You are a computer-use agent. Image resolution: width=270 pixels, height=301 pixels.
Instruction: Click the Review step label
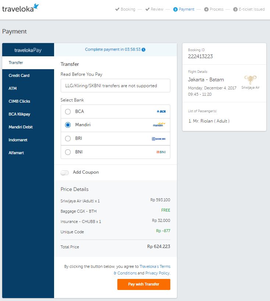[x=157, y=9]
